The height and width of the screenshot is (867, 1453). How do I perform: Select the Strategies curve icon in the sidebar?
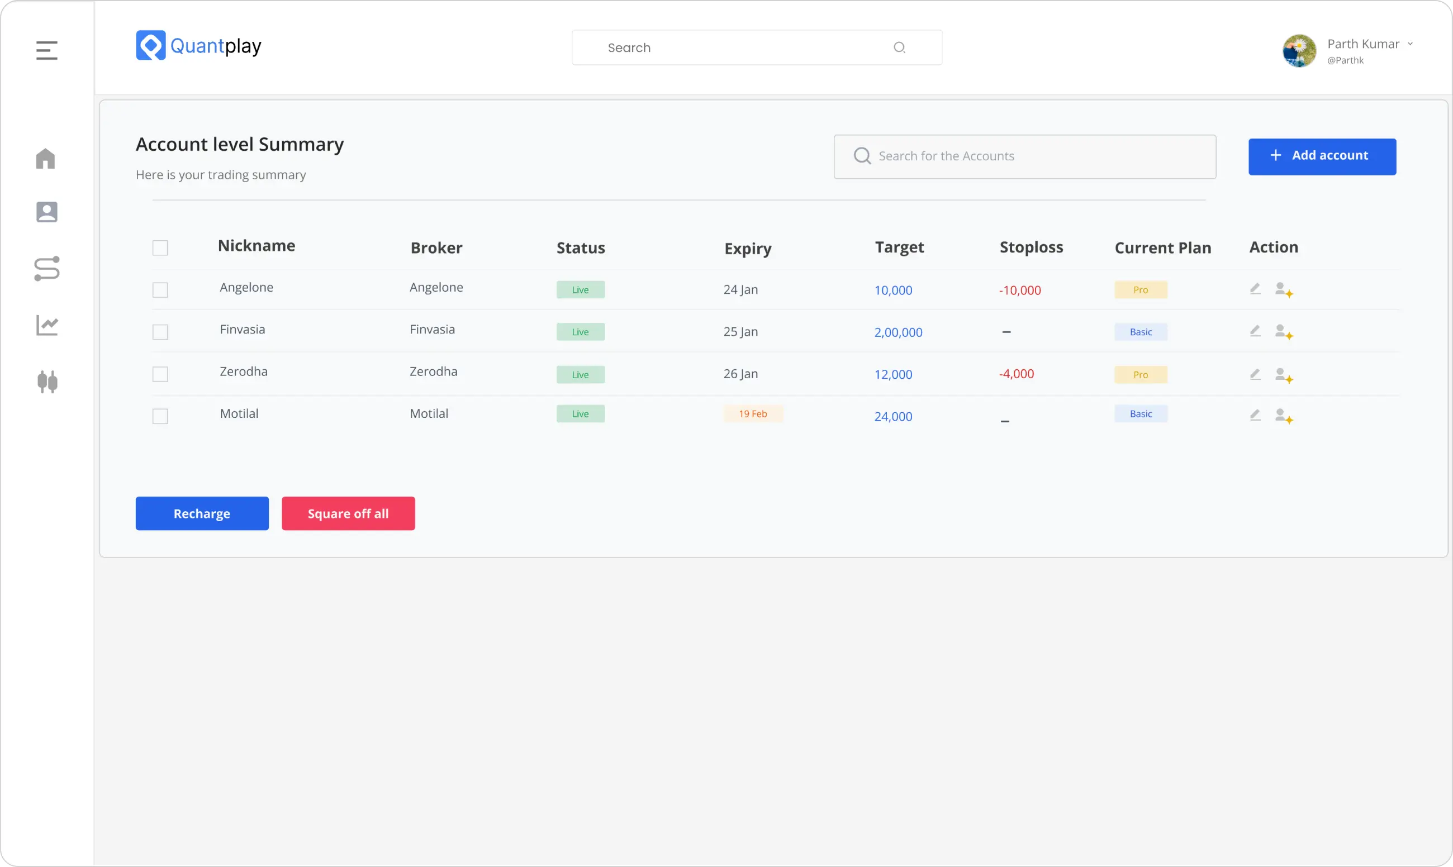point(47,269)
